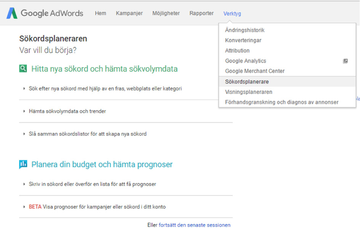
Task: Click 'Hitta nya sökord och hämta sökvolymdata' heading
Action: point(104,69)
